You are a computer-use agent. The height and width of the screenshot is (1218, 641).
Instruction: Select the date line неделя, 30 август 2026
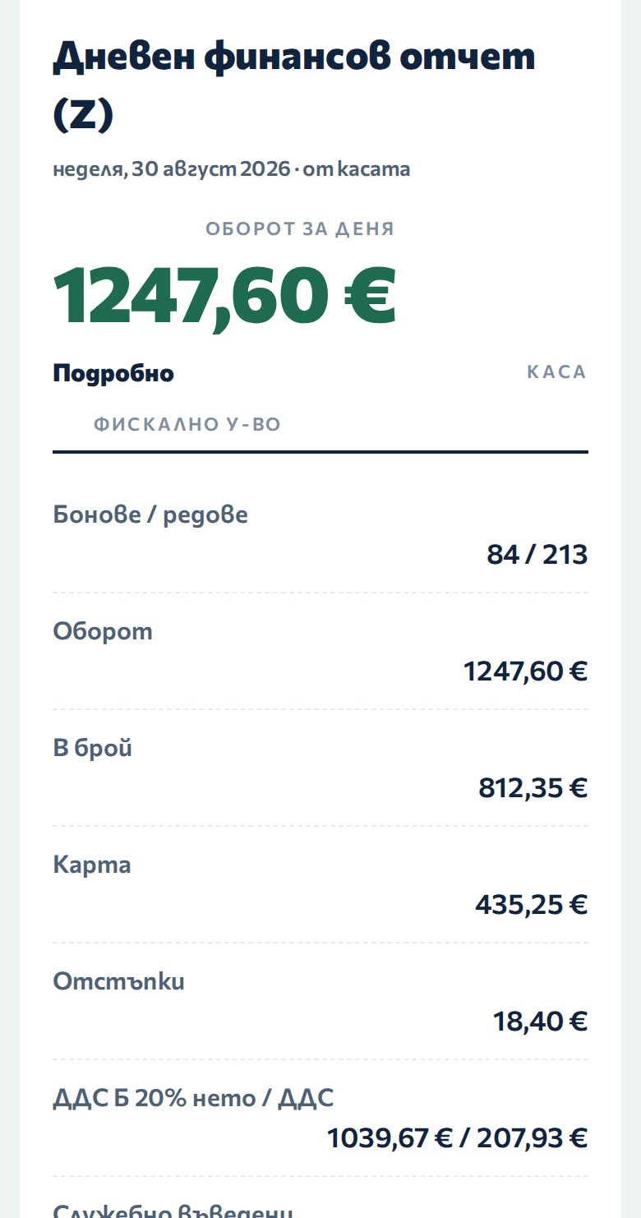coord(172,170)
